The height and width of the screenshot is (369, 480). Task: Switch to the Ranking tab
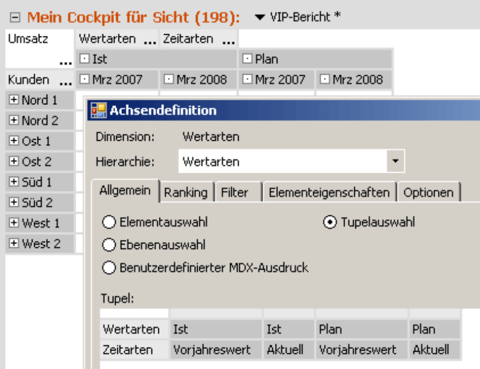pos(185,192)
